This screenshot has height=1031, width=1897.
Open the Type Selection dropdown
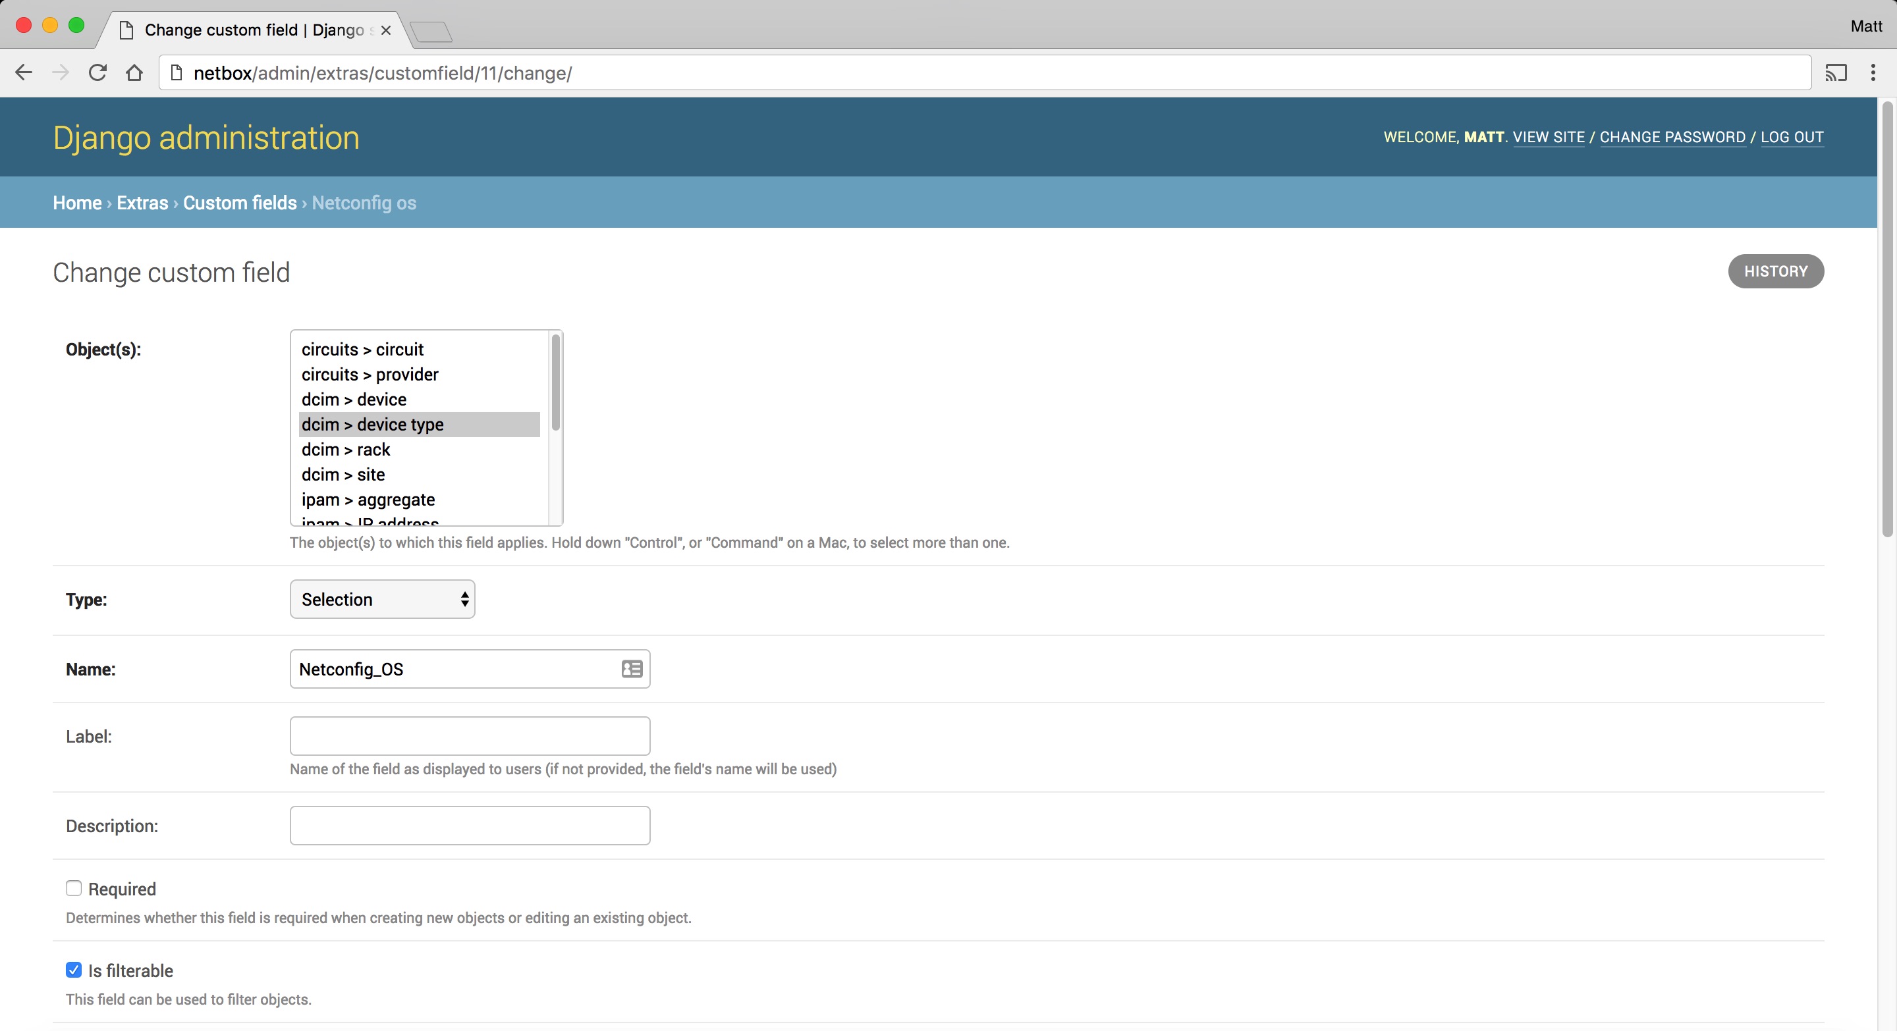382,600
